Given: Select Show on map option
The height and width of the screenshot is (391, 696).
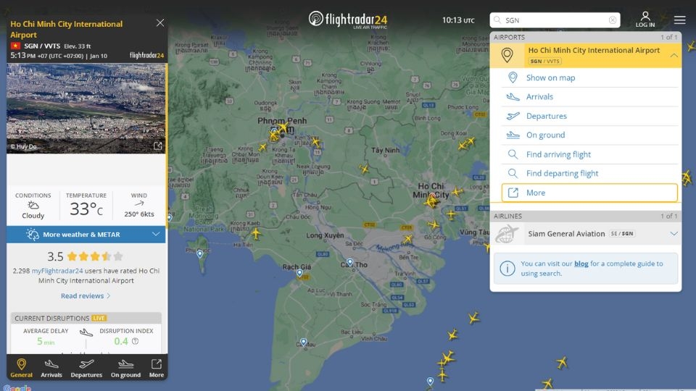Looking at the screenshot, I should (589, 77).
